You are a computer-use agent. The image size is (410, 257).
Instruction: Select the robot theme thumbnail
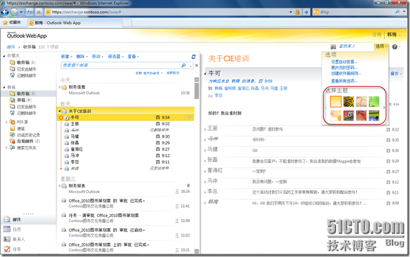click(x=348, y=116)
